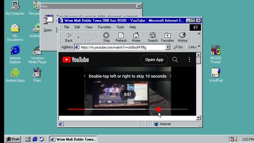254x143 pixels.
Task: Open the Favorites menu
Action: (104, 27)
